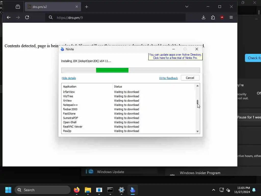Expand the list all tabs chevron
261x196 pixels.
point(187,7)
